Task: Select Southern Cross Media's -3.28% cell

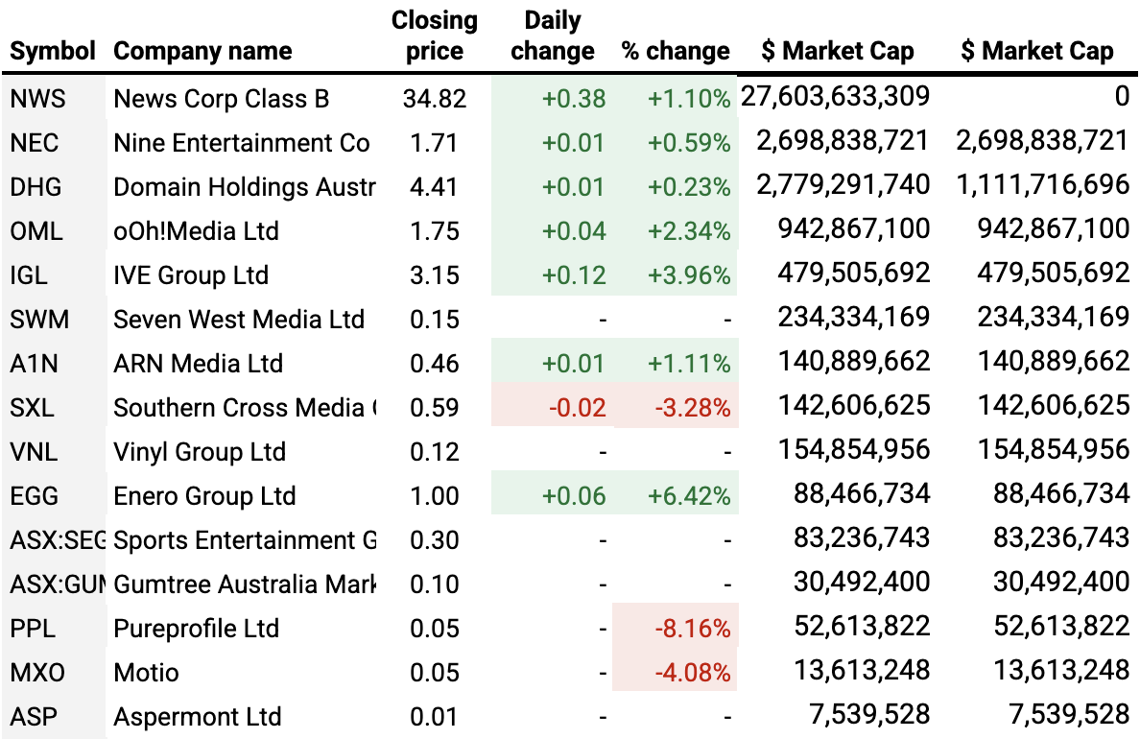Action: pos(691,408)
